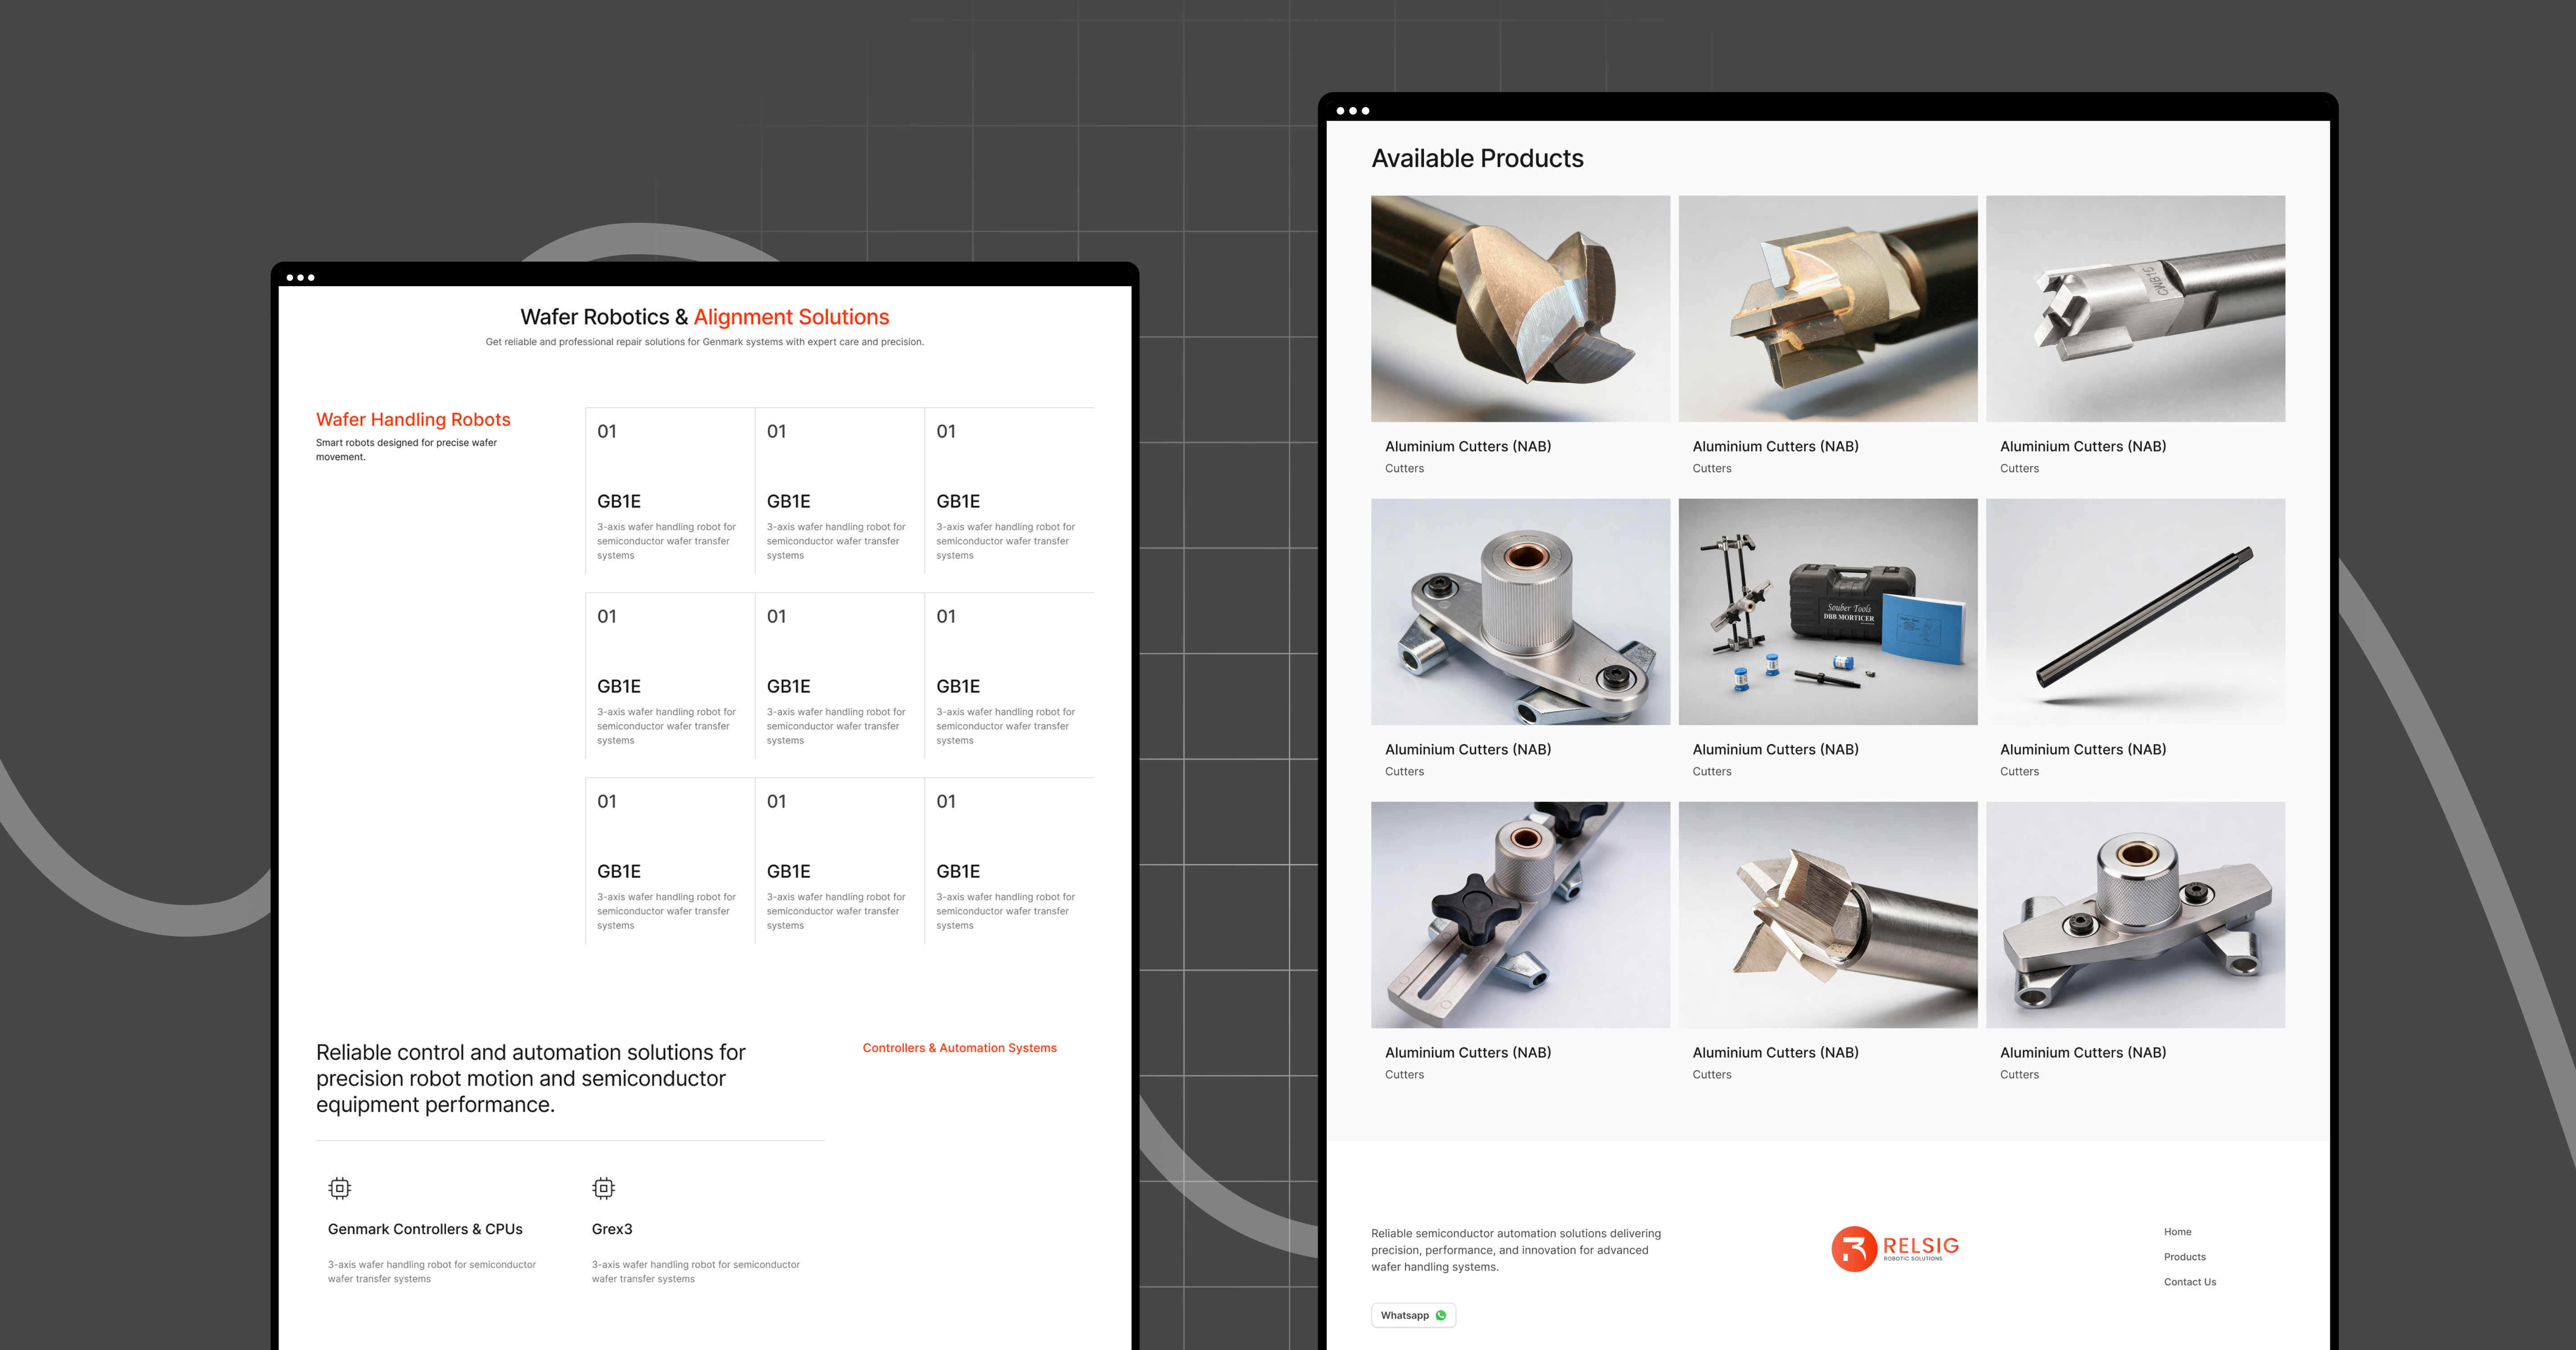Click the chip icon above Genmark Controllers & CPUs
This screenshot has height=1350, width=2576.
click(x=340, y=1188)
